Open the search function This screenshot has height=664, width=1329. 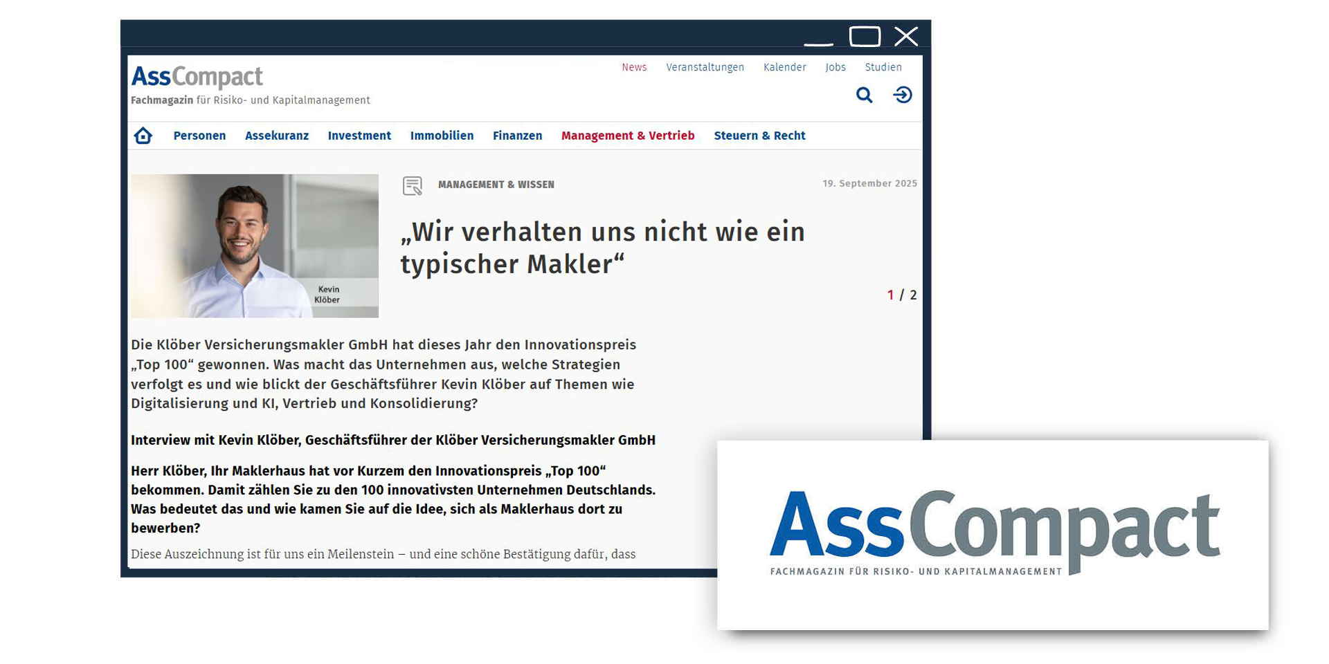point(864,95)
